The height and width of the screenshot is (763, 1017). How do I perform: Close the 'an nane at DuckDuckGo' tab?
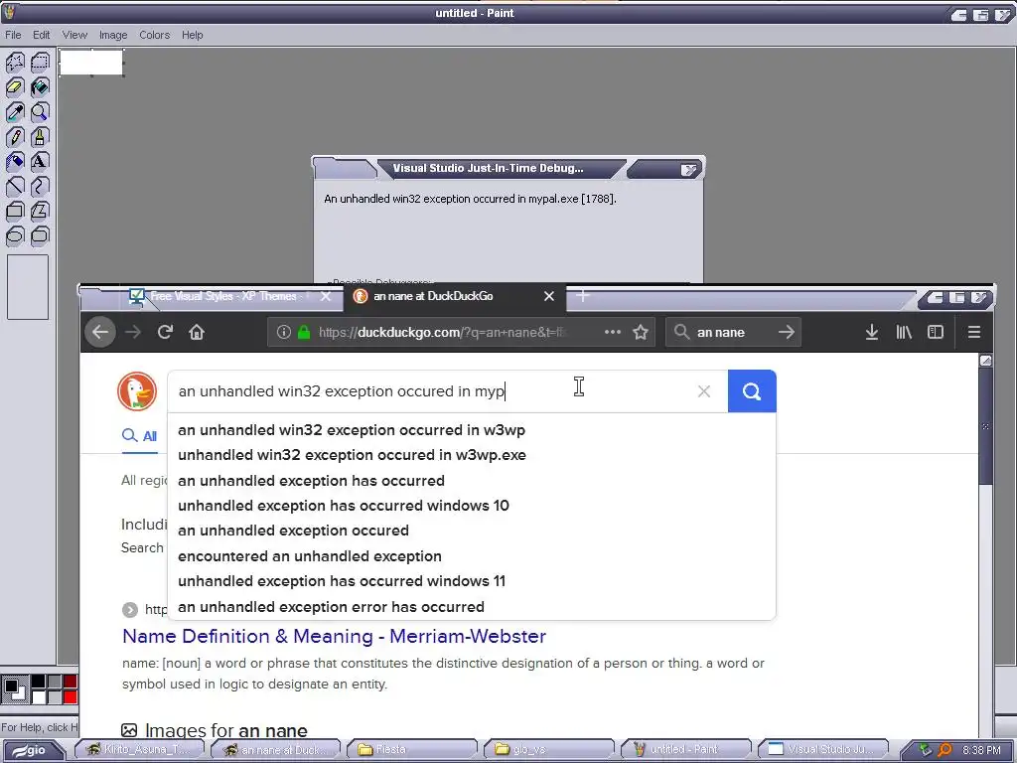point(548,296)
